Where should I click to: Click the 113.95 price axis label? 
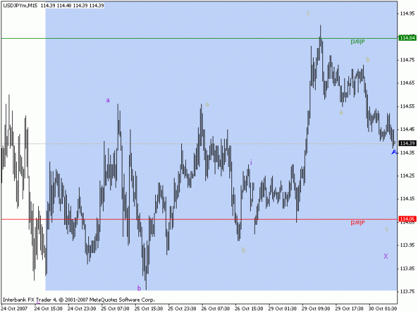pos(407,245)
